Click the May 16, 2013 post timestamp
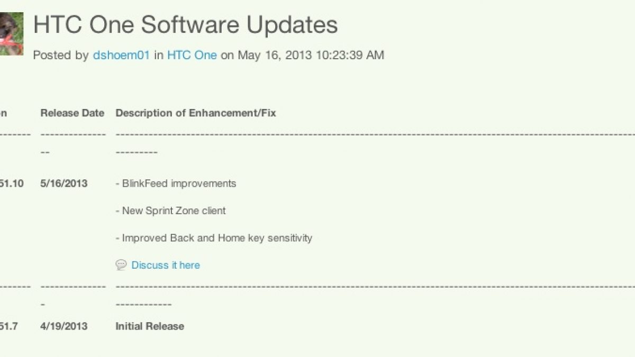 tap(311, 55)
